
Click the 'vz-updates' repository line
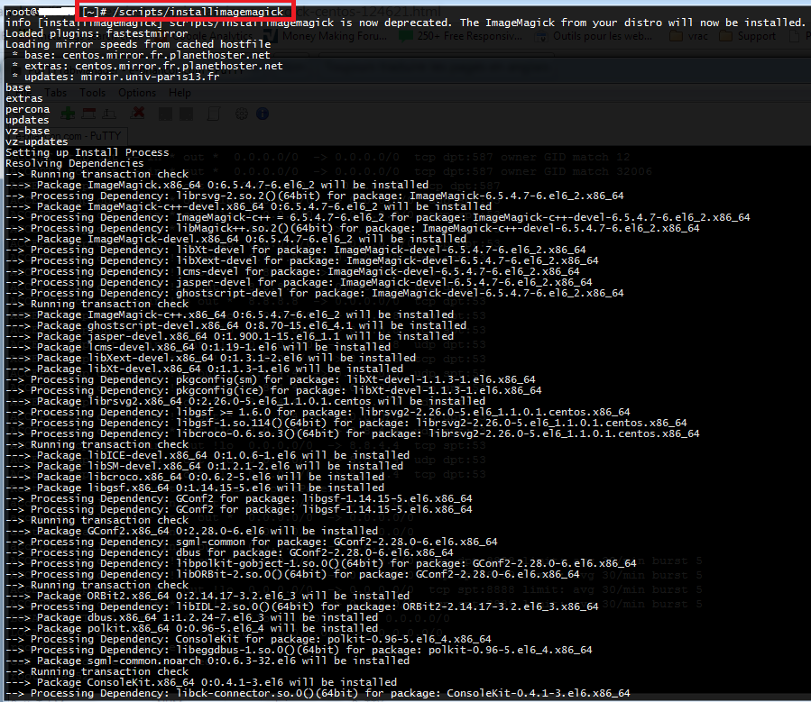tap(37, 142)
